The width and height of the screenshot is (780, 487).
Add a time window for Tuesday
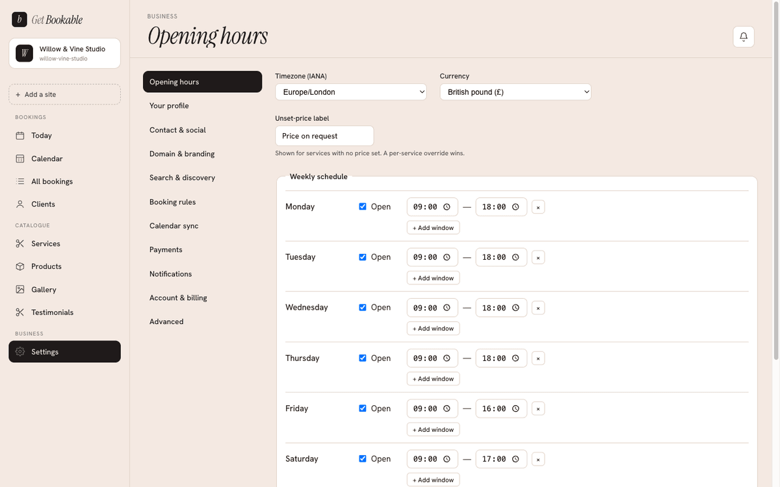[434, 278]
